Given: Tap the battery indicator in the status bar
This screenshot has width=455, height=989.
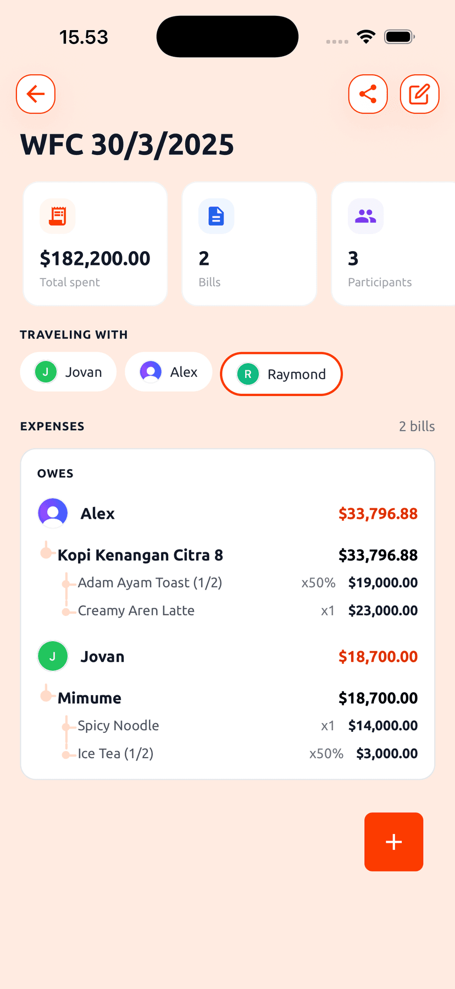Looking at the screenshot, I should (x=399, y=36).
